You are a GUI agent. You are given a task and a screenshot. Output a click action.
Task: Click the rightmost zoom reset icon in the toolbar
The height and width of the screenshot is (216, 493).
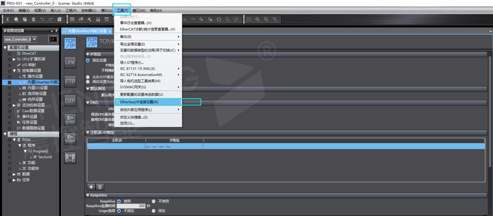(275, 19)
